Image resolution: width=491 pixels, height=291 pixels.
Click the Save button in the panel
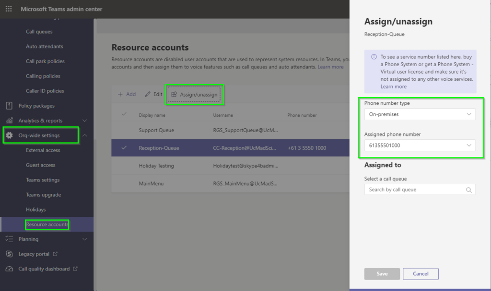click(x=382, y=274)
